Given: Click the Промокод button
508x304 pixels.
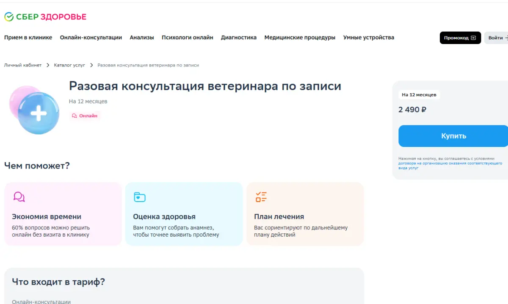Looking at the screenshot, I should click(x=460, y=38).
